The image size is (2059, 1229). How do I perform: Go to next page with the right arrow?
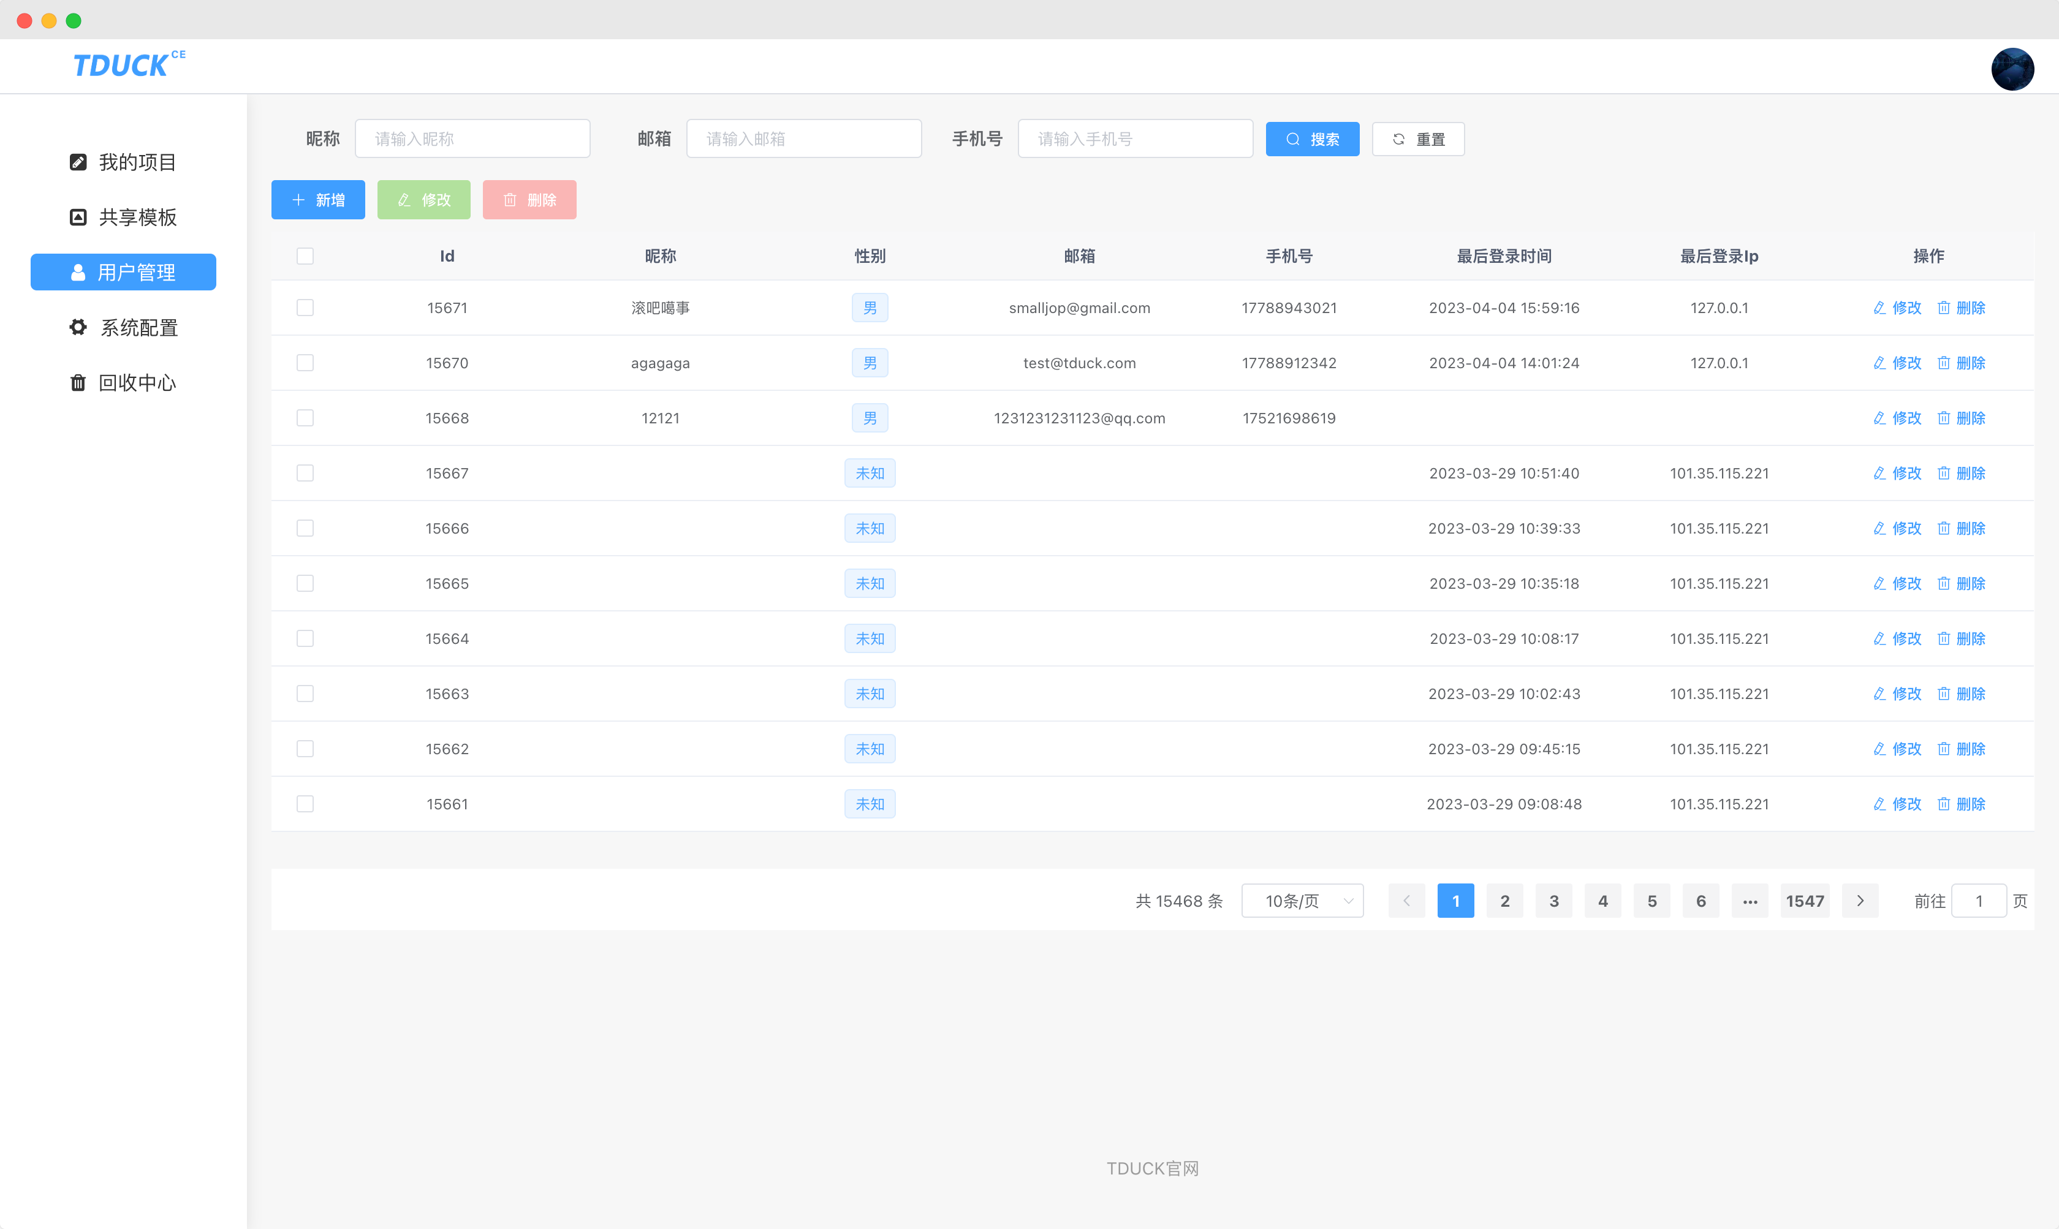point(1859,901)
